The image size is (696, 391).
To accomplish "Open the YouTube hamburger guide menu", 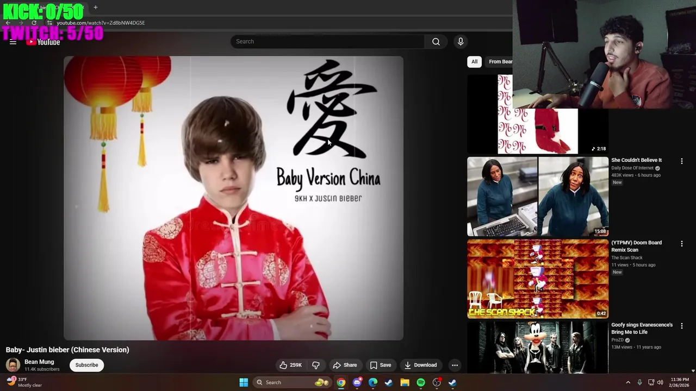I will (x=13, y=42).
